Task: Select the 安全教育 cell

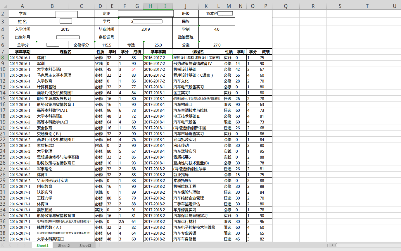Action: tap(65, 128)
